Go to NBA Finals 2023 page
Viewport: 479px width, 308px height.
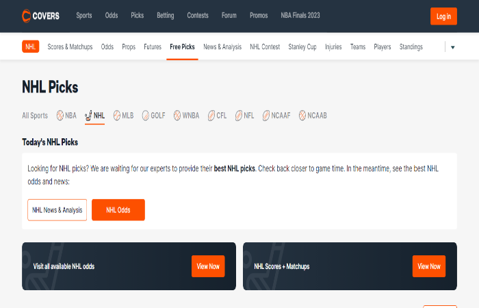[x=300, y=16]
